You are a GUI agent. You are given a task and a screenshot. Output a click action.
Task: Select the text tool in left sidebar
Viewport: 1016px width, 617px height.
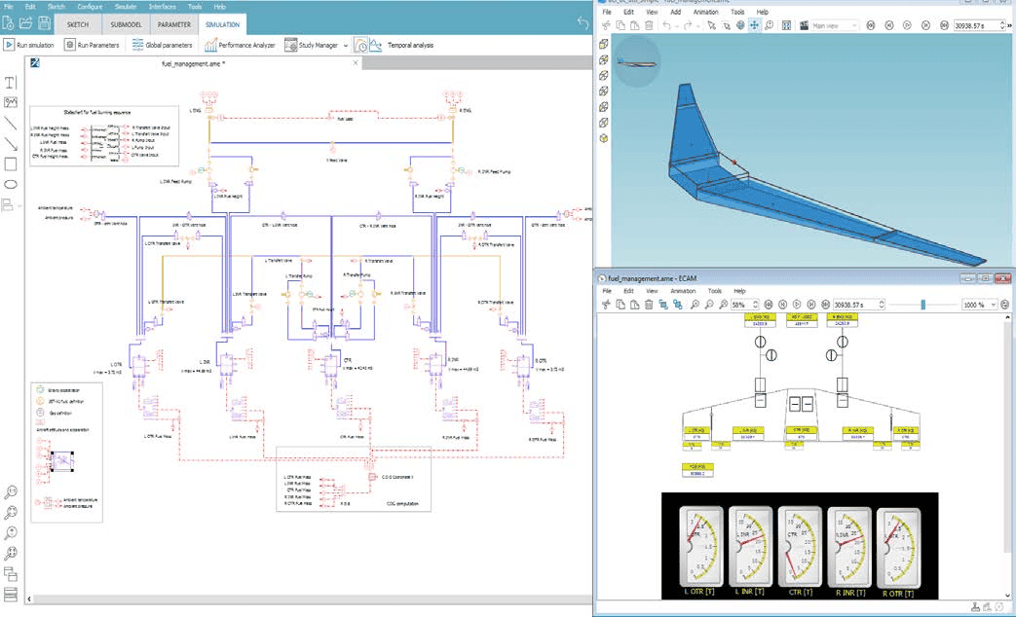pos(11,83)
